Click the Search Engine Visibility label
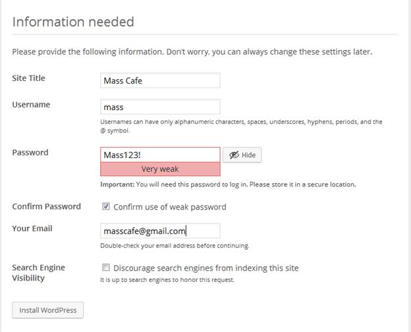This screenshot has width=411, height=332. [x=38, y=273]
